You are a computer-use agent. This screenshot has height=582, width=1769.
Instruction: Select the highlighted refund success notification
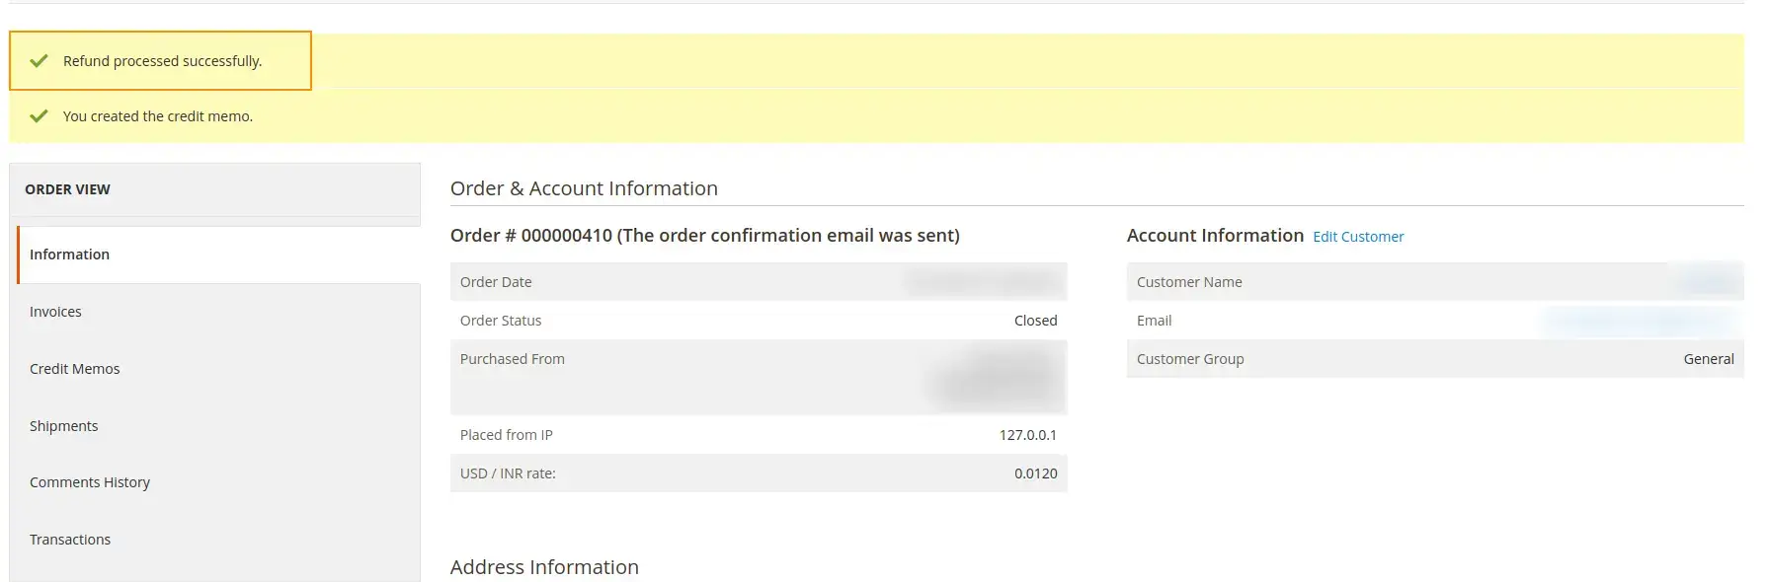pos(161,60)
